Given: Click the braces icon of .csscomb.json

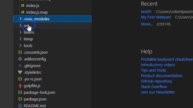Looking at the screenshot, I should tap(20, 52).
